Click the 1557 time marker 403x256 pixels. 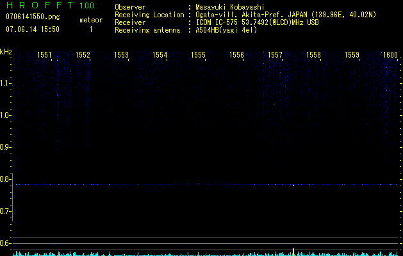tap(275, 55)
